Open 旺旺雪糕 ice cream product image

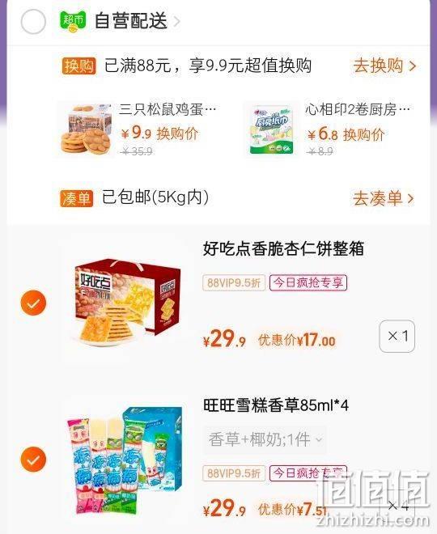point(125,460)
